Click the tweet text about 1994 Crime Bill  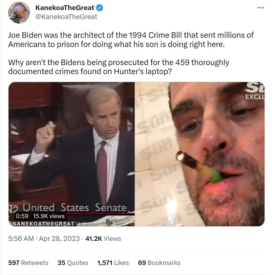point(131,40)
